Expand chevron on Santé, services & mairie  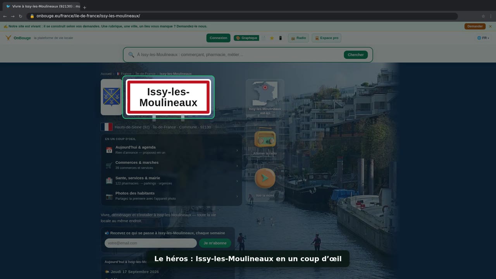237,181
